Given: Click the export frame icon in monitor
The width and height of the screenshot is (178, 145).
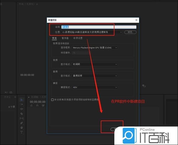Looking at the screenshot, I should click(x=11, y=92).
